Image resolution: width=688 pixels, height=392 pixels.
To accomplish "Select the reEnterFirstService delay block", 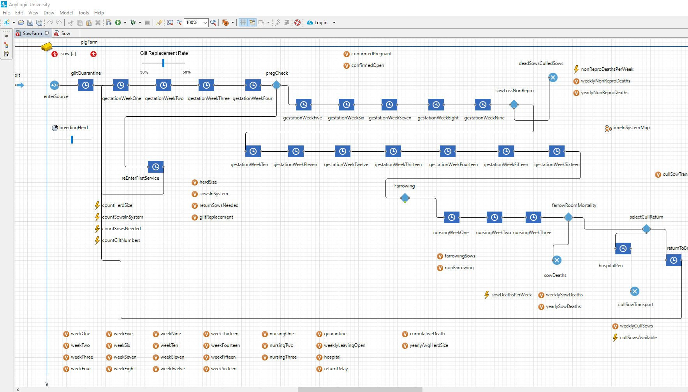I will tap(156, 167).
